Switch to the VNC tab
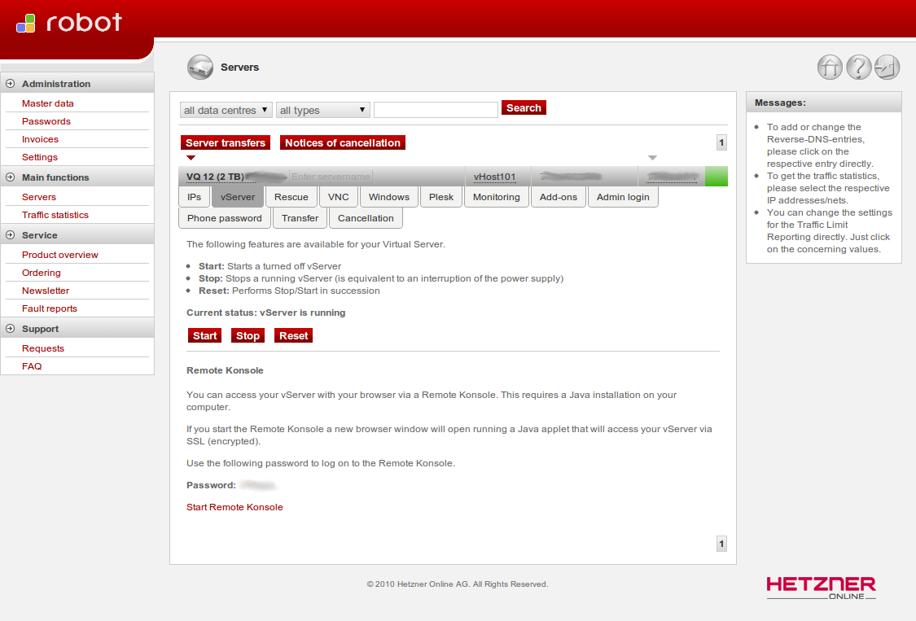This screenshot has height=621, width=916. pyautogui.click(x=338, y=197)
